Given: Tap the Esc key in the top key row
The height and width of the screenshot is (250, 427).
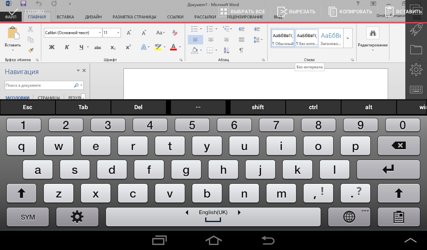Looking at the screenshot, I should (28, 107).
